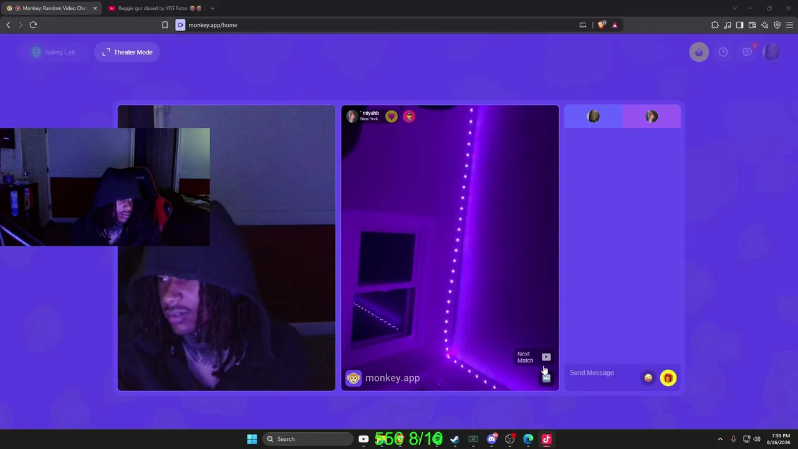
Task: Open Safety Lab
Action: coord(54,52)
